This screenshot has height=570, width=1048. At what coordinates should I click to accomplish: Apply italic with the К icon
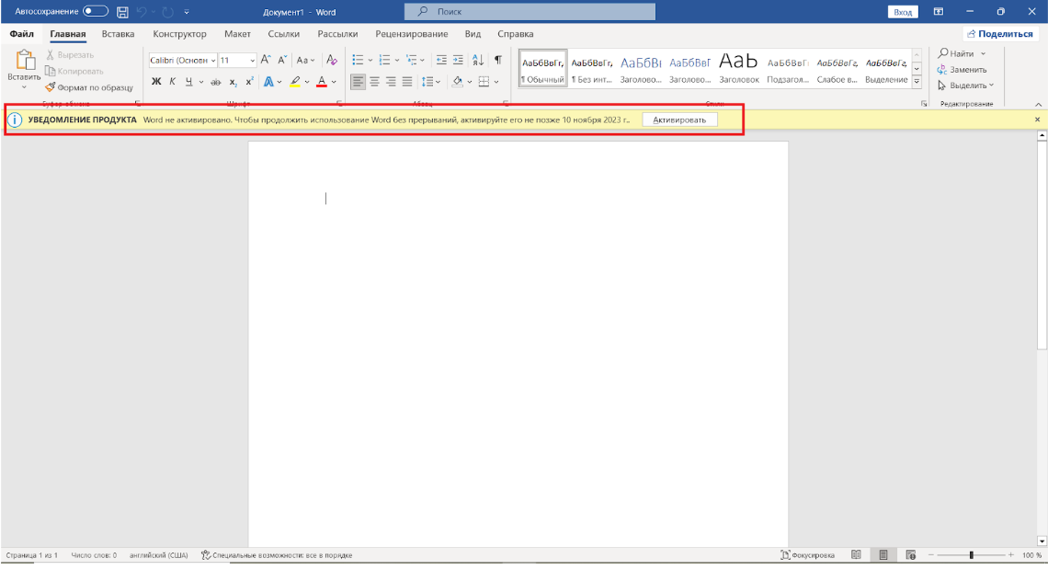pos(172,82)
